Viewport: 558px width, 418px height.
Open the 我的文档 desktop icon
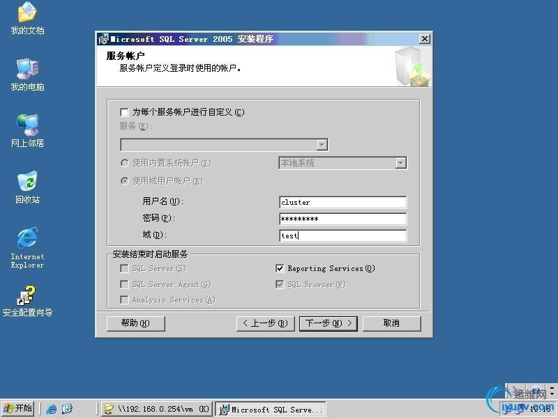27,18
